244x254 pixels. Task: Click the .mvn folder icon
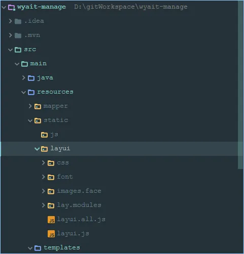pos(18,35)
